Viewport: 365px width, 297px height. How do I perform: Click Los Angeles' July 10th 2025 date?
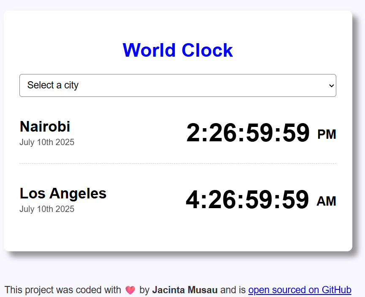click(x=47, y=209)
